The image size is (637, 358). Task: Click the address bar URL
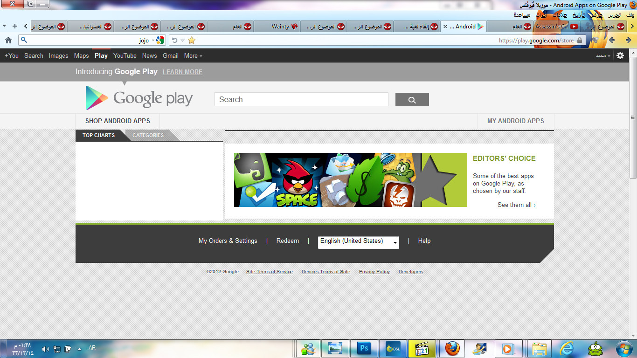[536, 41]
